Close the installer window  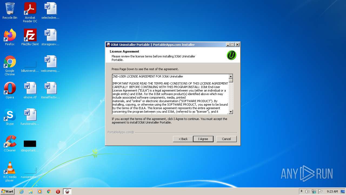237,45
